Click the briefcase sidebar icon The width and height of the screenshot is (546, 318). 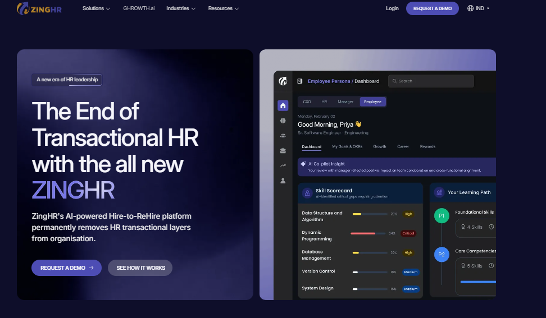(283, 150)
